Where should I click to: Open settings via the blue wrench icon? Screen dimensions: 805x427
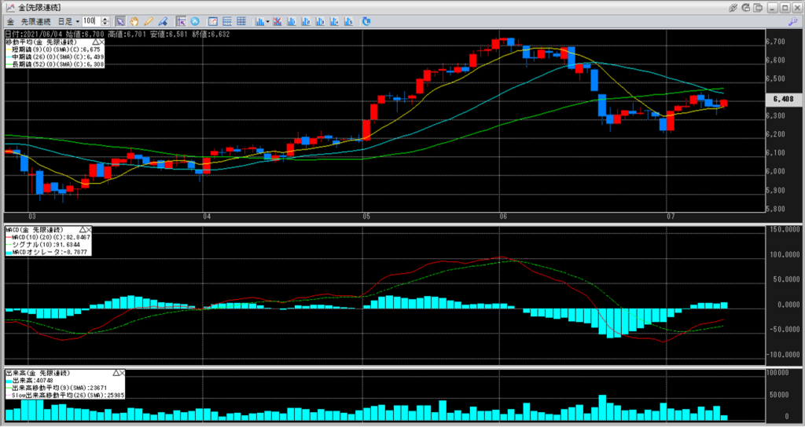tap(793, 21)
